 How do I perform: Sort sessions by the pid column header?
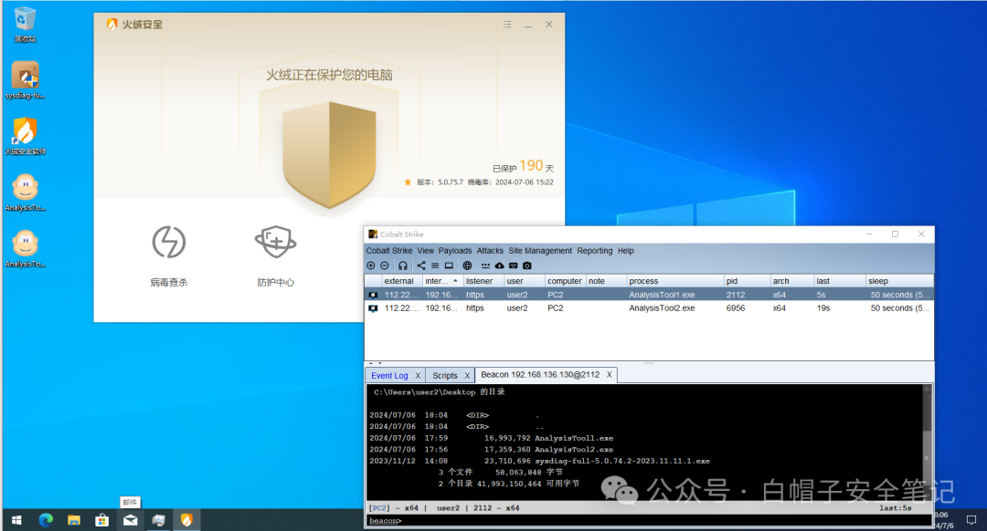pyautogui.click(x=747, y=281)
